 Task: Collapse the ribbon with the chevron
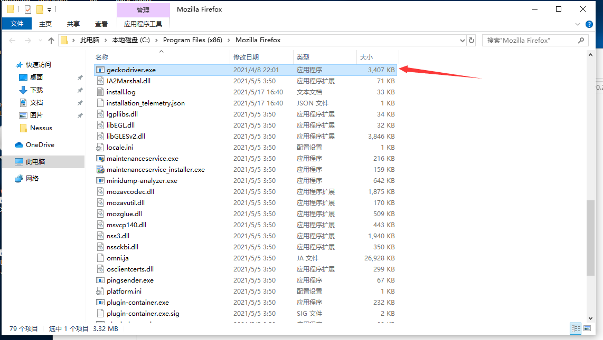[x=578, y=24]
